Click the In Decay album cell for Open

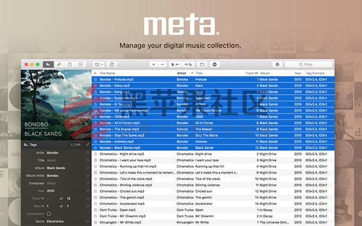[266, 210]
